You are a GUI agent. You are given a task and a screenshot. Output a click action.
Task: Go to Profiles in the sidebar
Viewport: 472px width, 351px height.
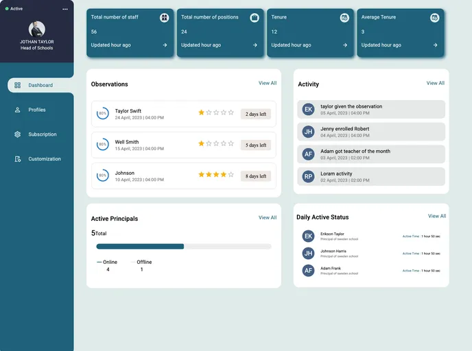[36, 110]
